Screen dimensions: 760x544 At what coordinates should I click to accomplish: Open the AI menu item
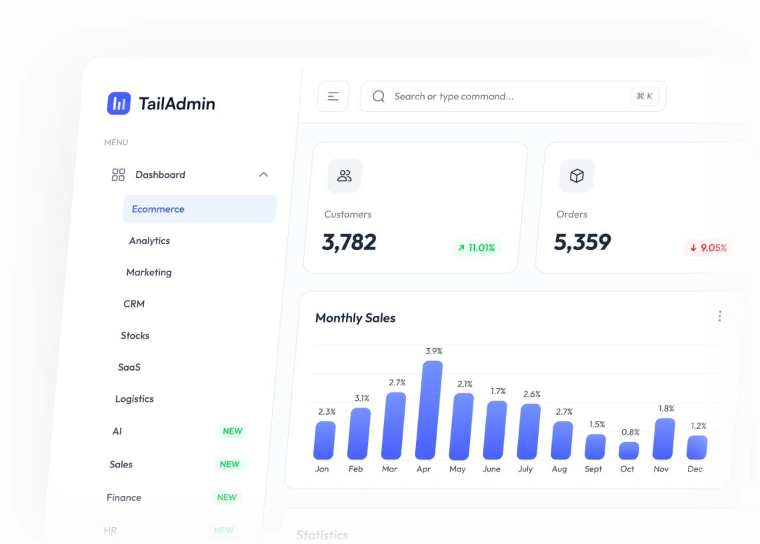click(117, 431)
